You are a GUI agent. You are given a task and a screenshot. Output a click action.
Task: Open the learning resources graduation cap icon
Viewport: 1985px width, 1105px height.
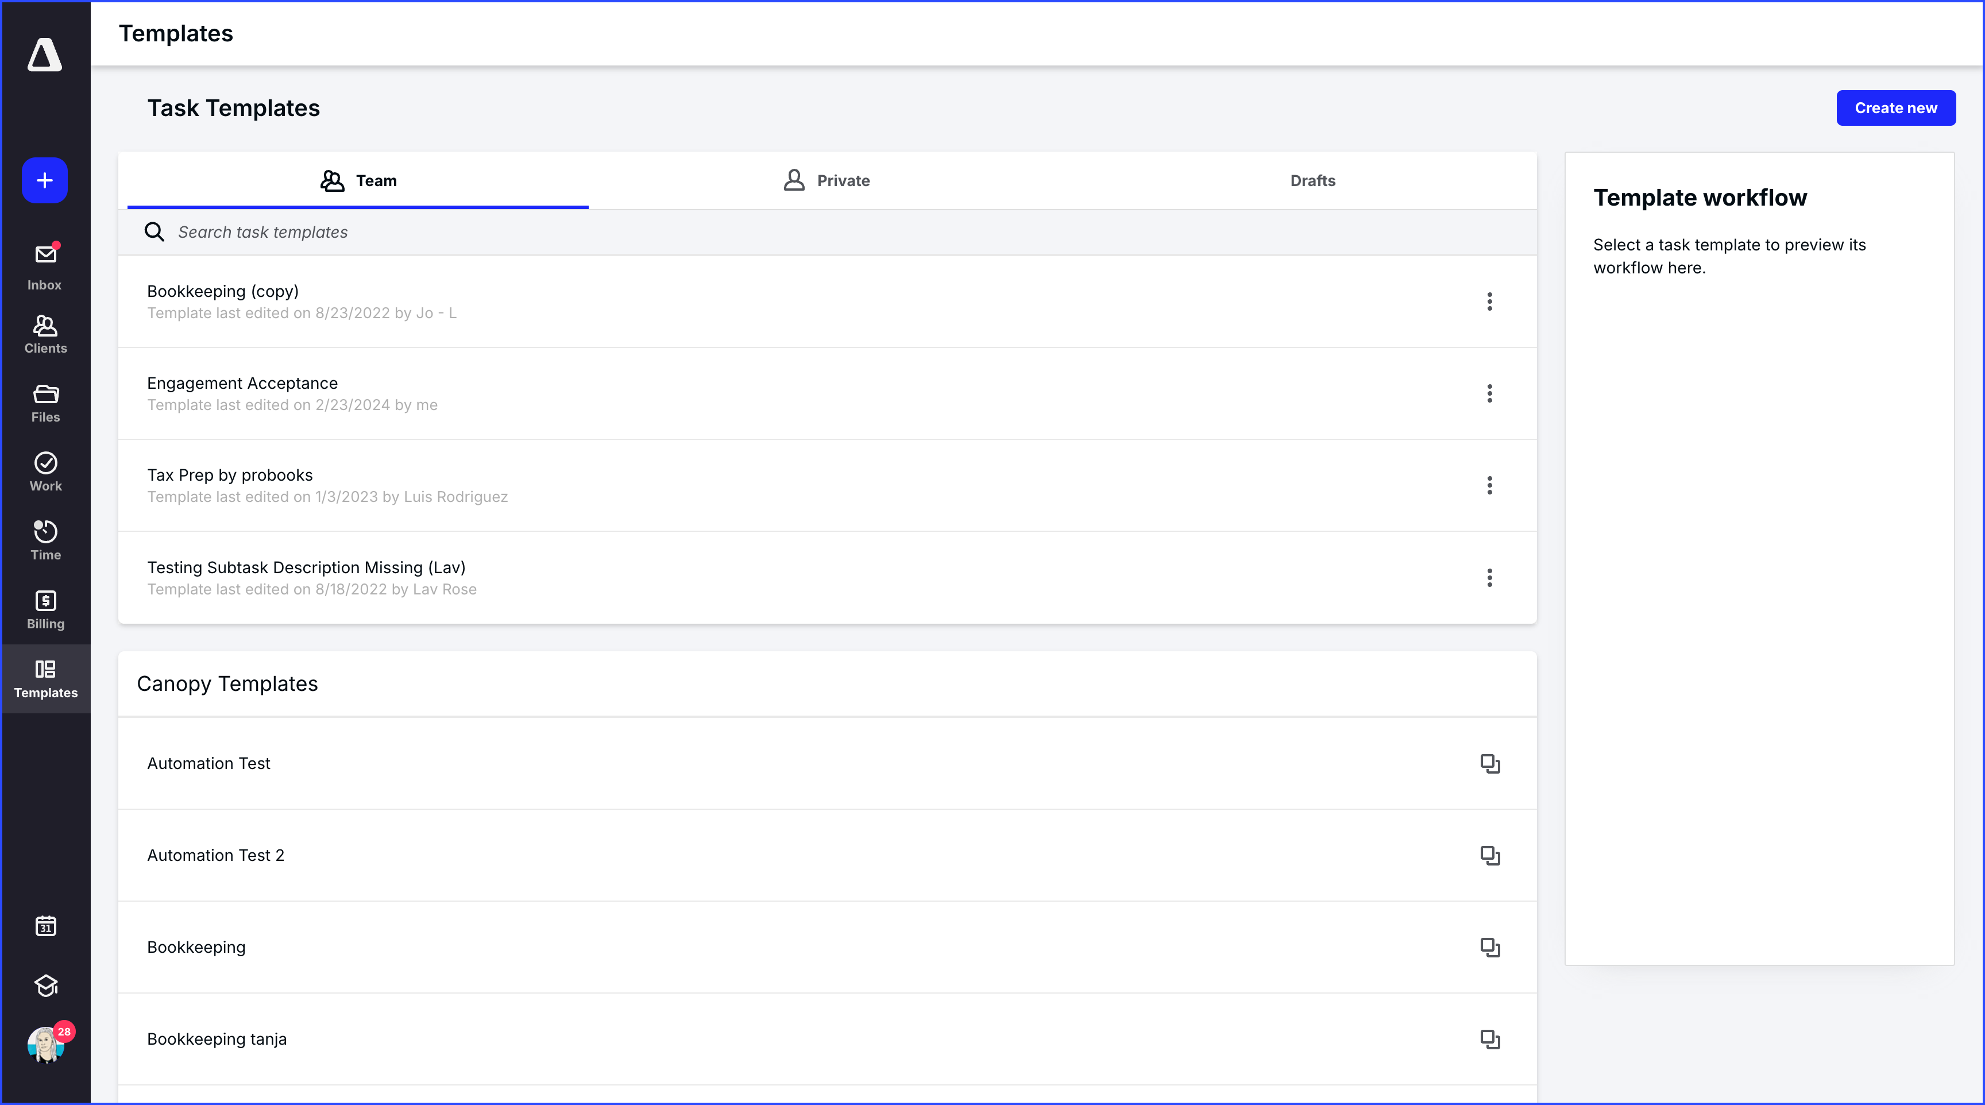[x=45, y=986]
